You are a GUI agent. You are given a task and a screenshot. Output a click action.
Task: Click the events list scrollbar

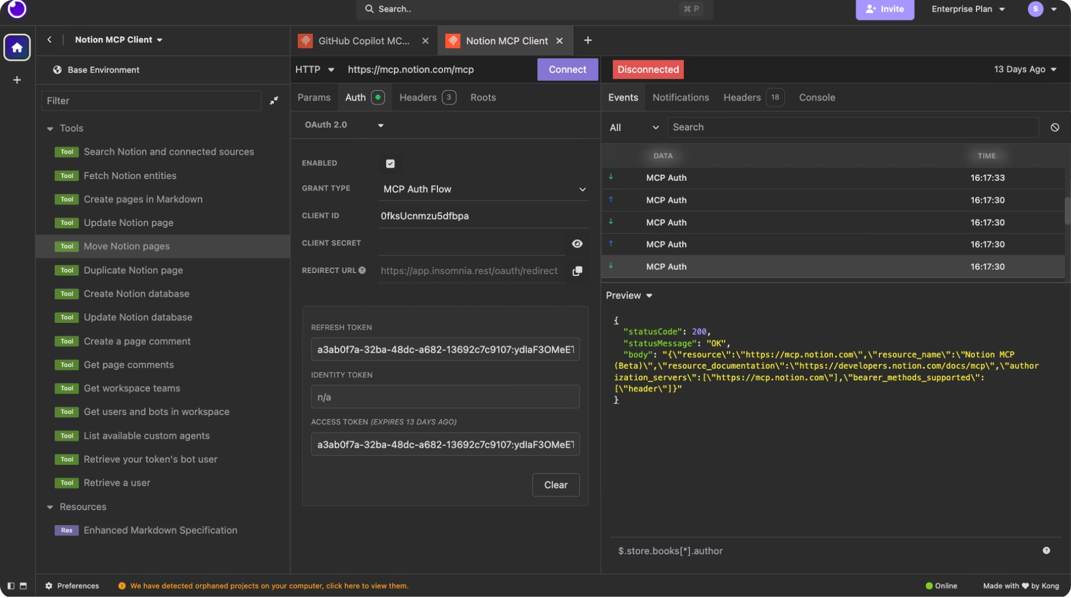pyautogui.click(x=1067, y=211)
